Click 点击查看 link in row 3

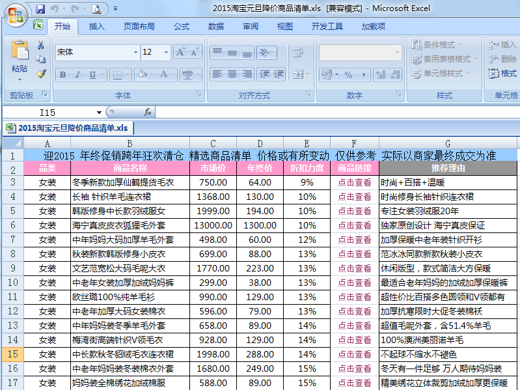[354, 182]
